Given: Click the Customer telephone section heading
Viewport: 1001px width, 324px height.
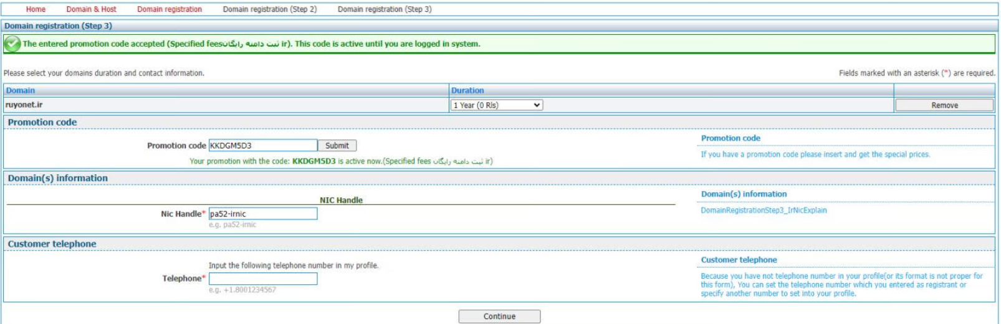Looking at the screenshot, I should click(52, 244).
